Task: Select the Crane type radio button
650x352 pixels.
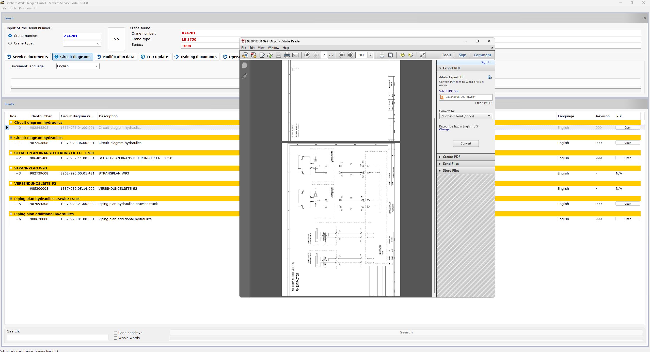Action: pos(10,43)
